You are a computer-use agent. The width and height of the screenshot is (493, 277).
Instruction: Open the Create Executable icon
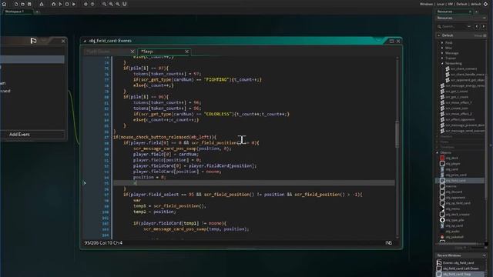click(42, 4)
